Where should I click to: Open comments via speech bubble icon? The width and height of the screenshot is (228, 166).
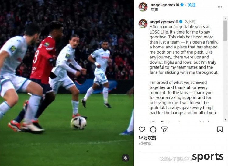tap(153, 129)
